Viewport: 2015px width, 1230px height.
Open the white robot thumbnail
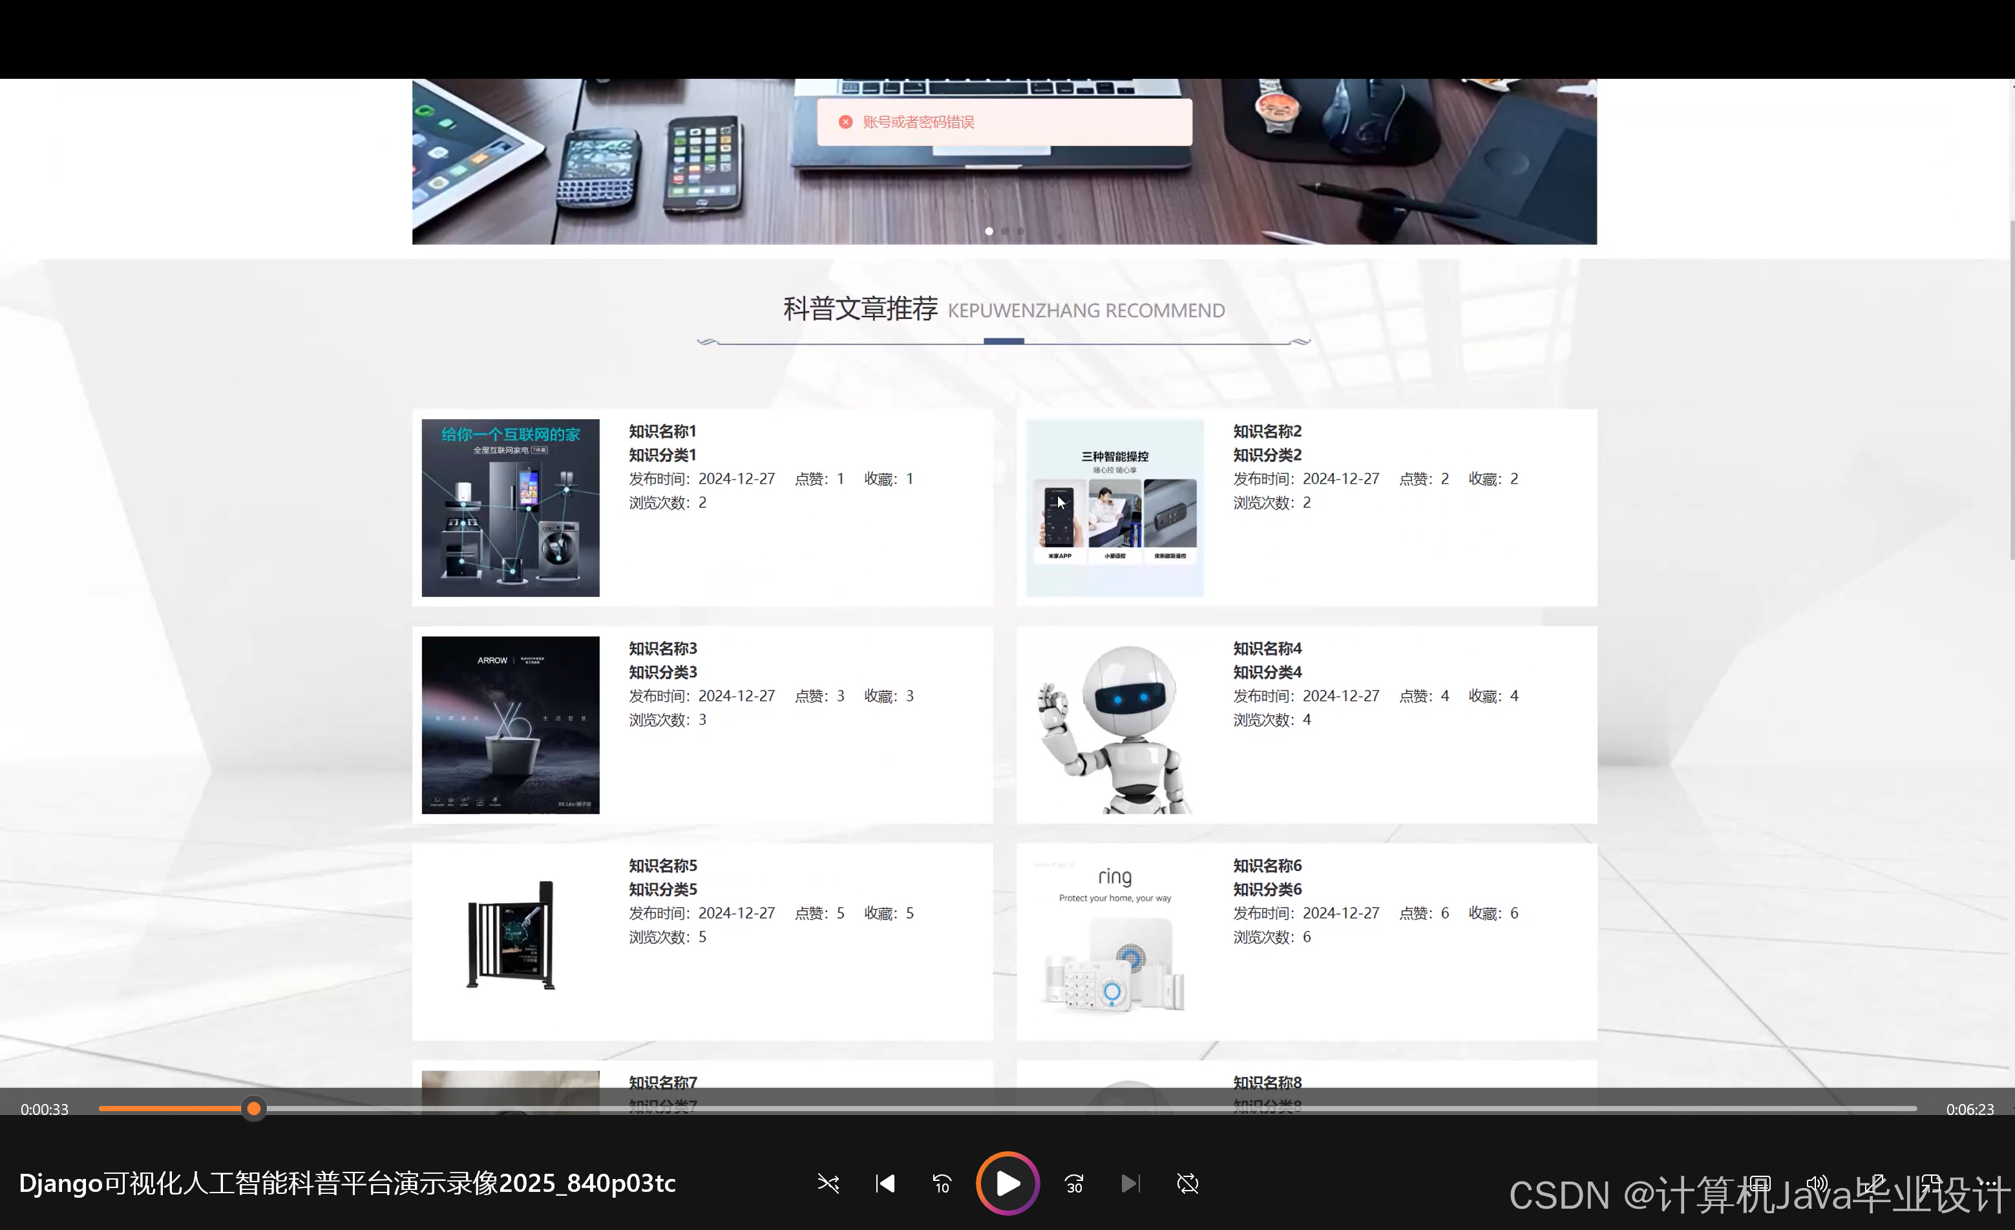tap(1115, 725)
